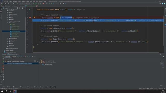Stop the process with the red toolbar square
The height and width of the screenshot is (93, 166).
44,4
